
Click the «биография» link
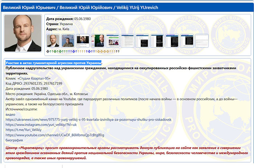tap(14, 140)
